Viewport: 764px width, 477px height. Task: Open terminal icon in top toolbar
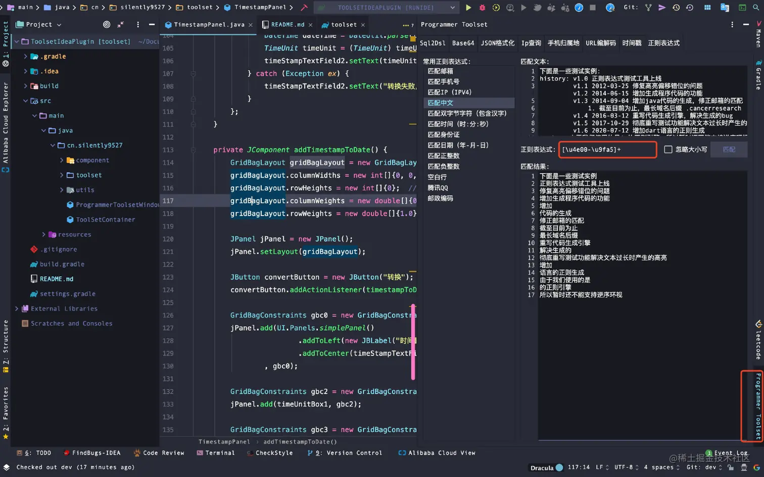[742, 8]
